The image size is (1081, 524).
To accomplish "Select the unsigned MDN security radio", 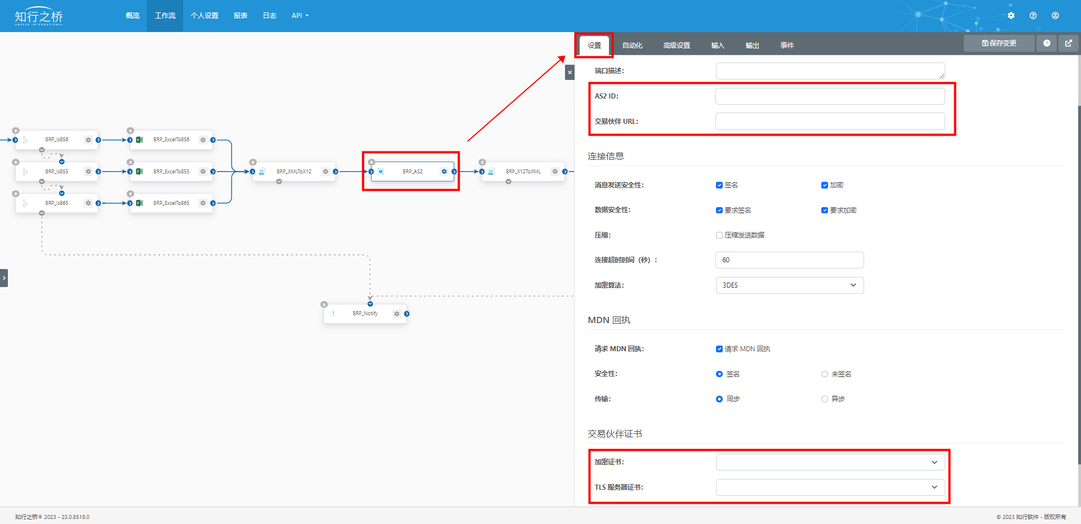I will tap(825, 374).
